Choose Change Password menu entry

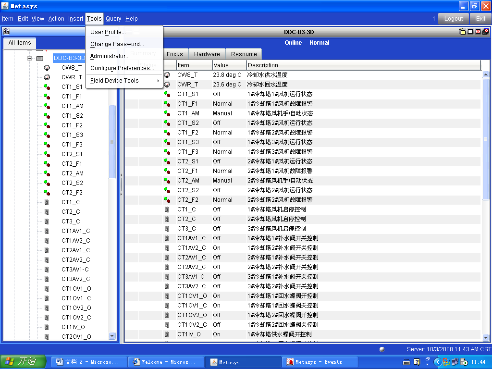[117, 44]
